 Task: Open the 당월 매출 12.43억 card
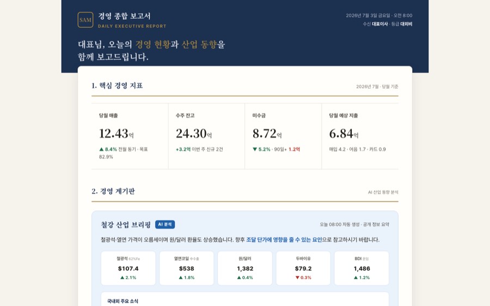(130, 136)
